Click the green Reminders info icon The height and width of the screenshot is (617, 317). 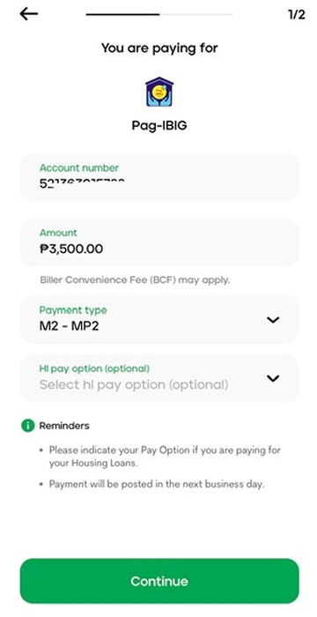[28, 426]
